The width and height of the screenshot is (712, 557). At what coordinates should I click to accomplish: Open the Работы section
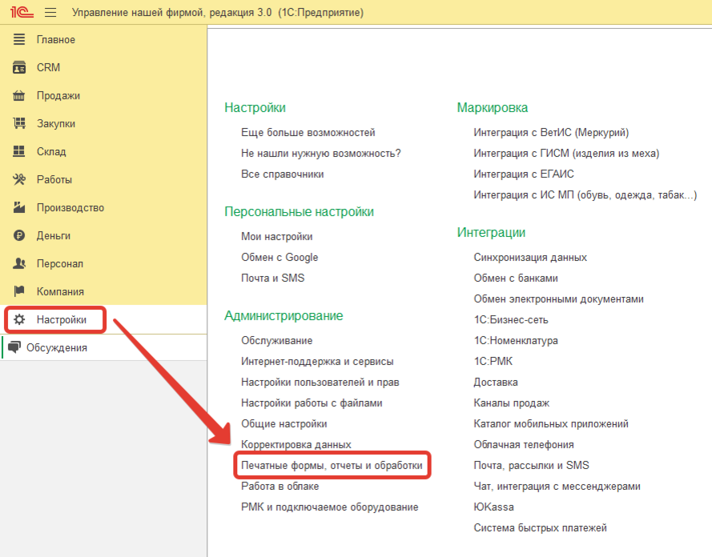54,179
